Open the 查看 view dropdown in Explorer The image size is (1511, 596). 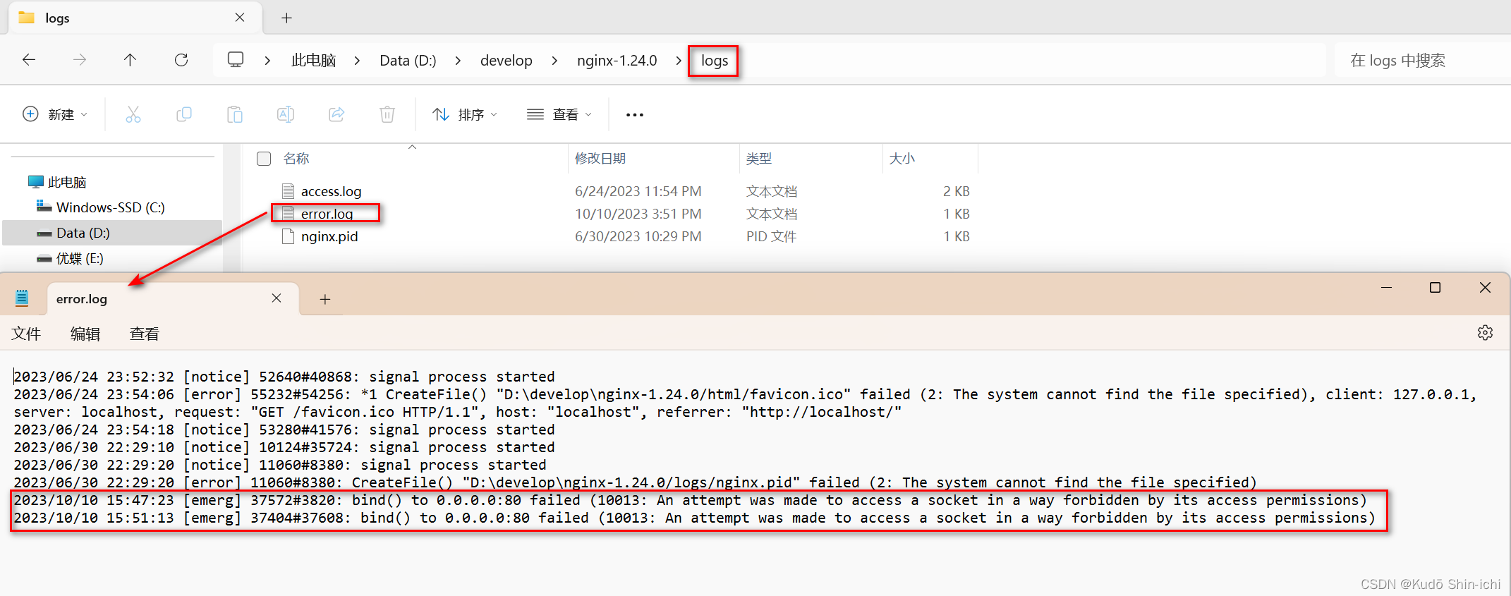(559, 114)
